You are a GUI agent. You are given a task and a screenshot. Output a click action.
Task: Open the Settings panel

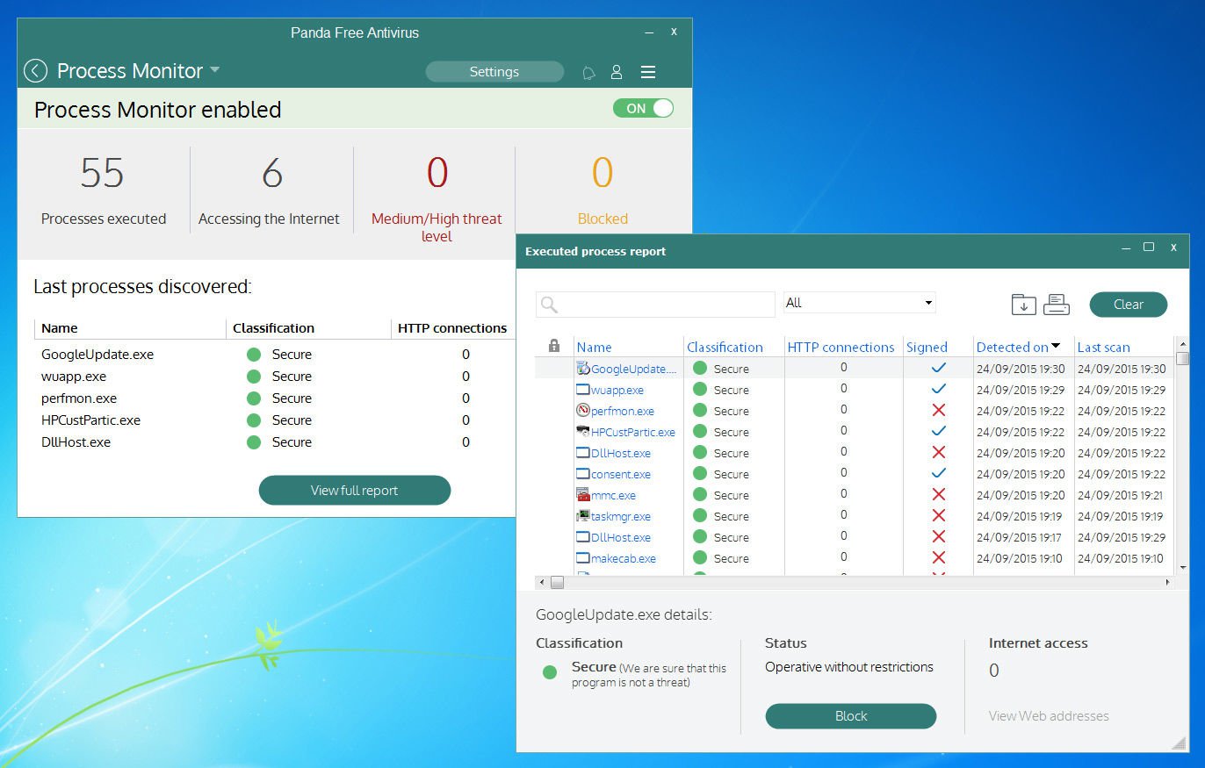pyautogui.click(x=494, y=72)
